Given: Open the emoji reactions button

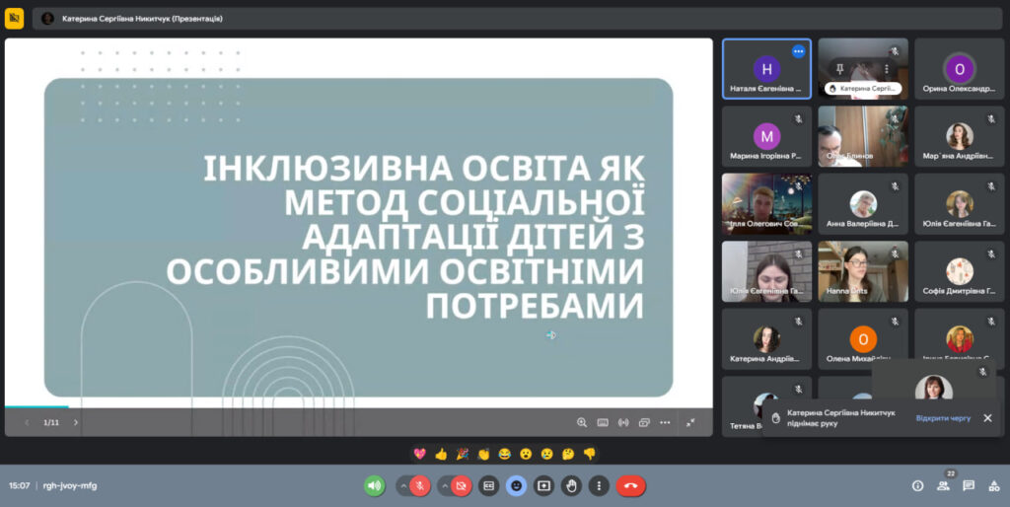Looking at the screenshot, I should [x=516, y=485].
